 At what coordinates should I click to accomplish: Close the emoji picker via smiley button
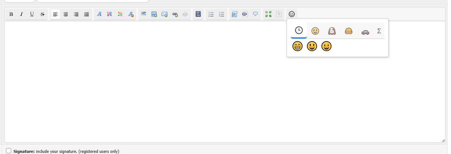292,14
